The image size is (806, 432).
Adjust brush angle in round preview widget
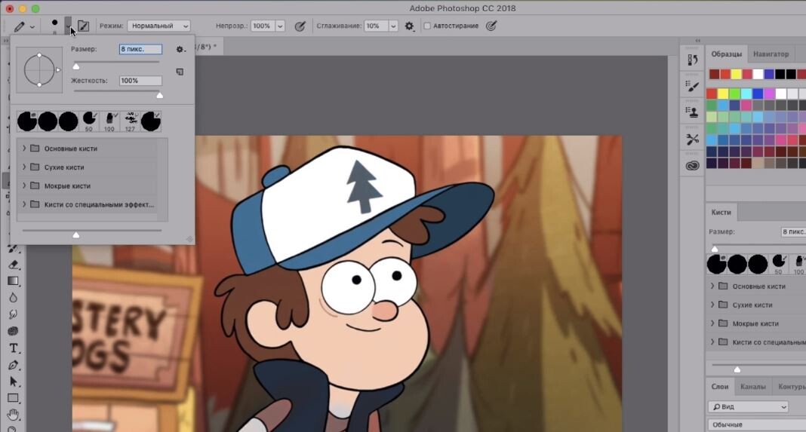(39, 70)
